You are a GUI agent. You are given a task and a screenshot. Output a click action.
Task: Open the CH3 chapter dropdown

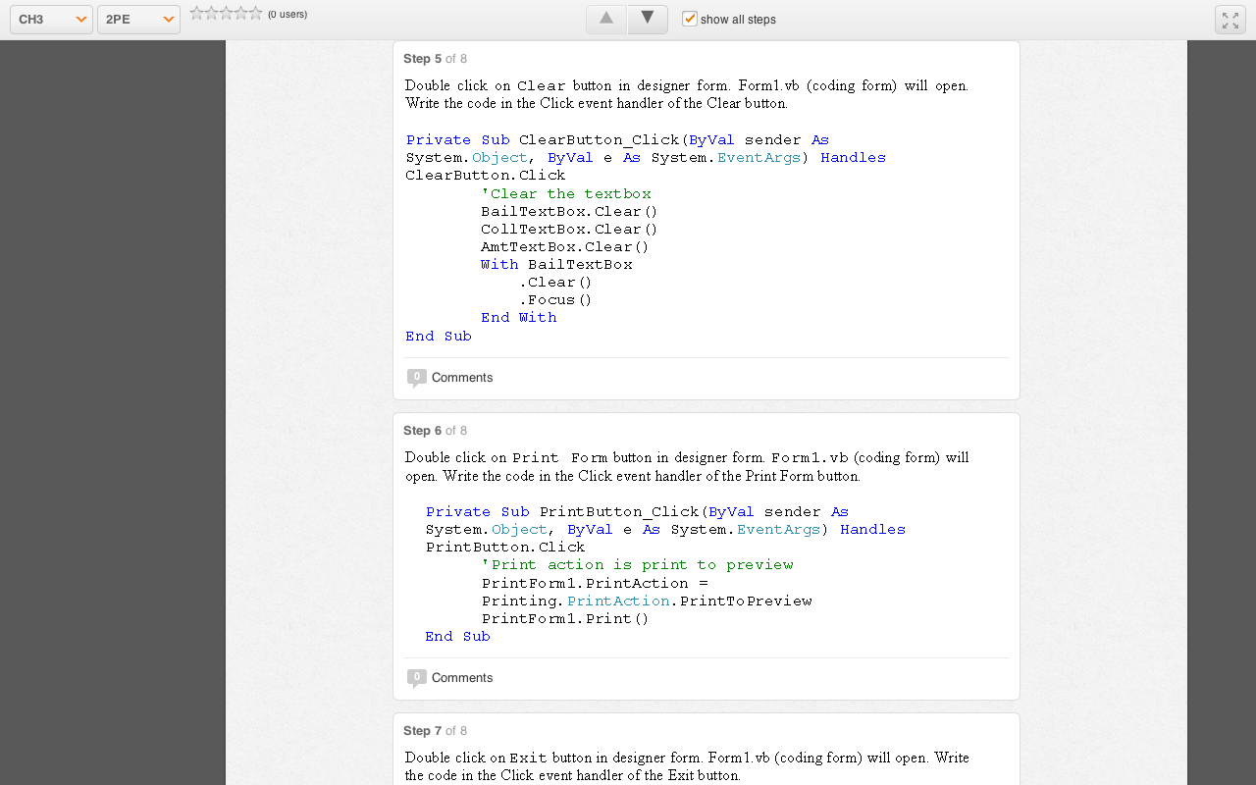tap(51, 20)
